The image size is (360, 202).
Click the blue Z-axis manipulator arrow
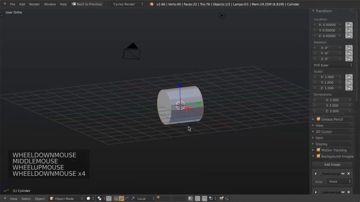coord(179,85)
